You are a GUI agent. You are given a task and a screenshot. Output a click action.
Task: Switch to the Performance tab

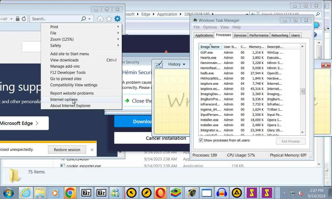pyautogui.click(x=259, y=35)
